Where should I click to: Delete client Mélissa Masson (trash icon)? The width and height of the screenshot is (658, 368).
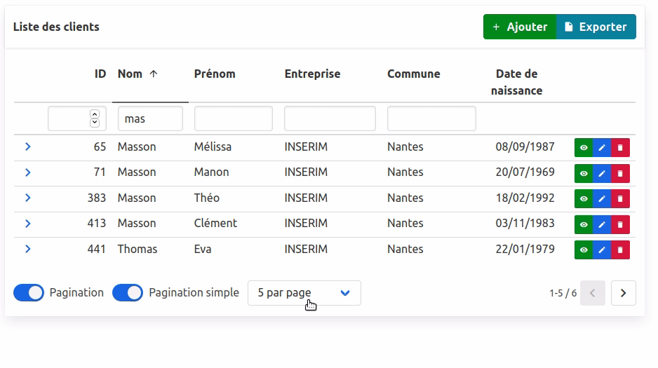620,147
